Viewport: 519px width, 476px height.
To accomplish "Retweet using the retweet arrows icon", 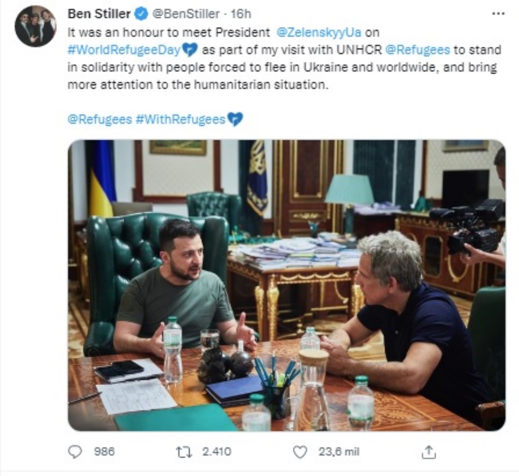I will click(184, 452).
